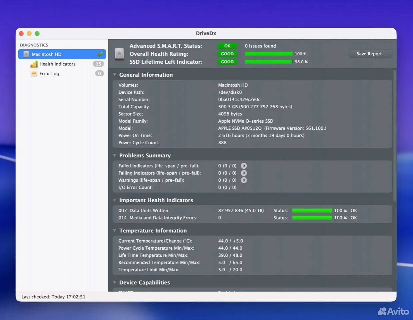The image size is (413, 320).
Task: Click the DIAGNOSTICS sidebar heading
Action: [34, 45]
